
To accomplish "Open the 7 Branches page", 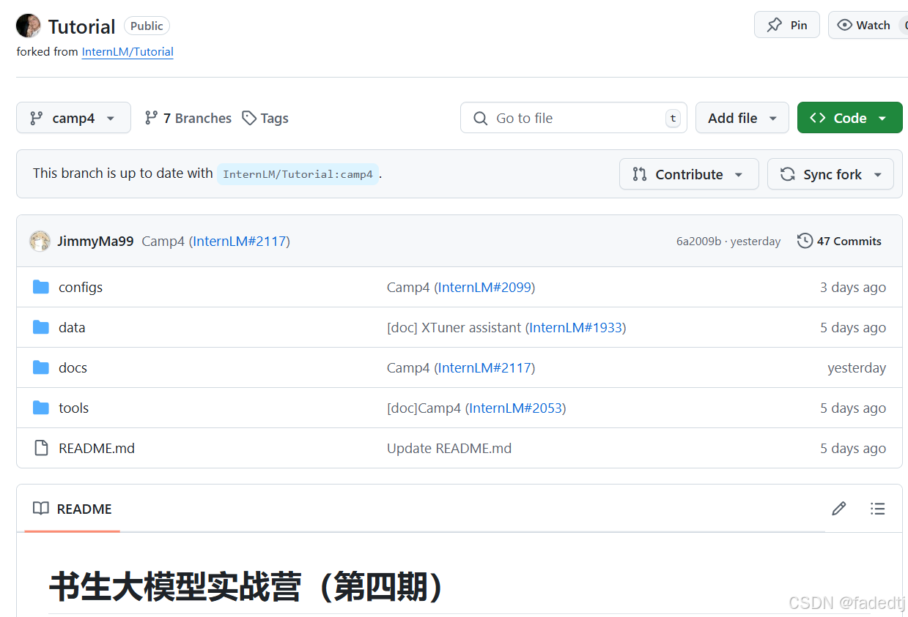I will point(188,118).
